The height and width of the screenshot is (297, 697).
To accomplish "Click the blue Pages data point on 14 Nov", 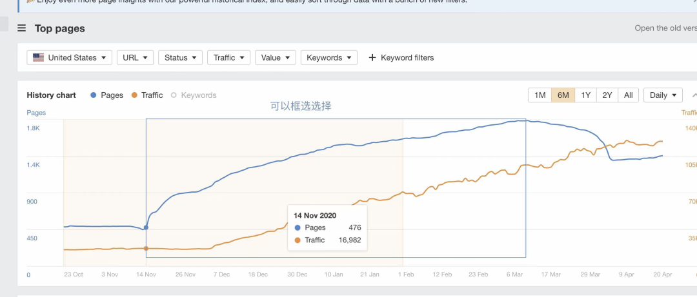I will point(146,227).
